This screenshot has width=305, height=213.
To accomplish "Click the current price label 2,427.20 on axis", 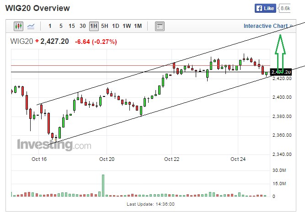I will point(281,72).
